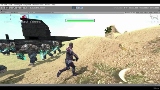The width and height of the screenshot is (160, 90).
Task: Click the Kills: 3 counter text
Action: (x=8, y=22)
